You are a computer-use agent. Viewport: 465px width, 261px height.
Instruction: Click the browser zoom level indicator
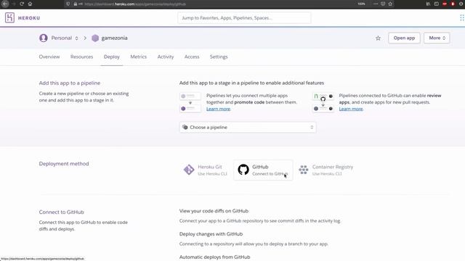(361, 4)
